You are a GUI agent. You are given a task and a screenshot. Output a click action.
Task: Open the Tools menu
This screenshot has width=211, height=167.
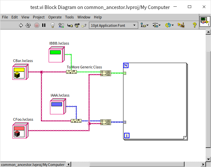coord(69,17)
